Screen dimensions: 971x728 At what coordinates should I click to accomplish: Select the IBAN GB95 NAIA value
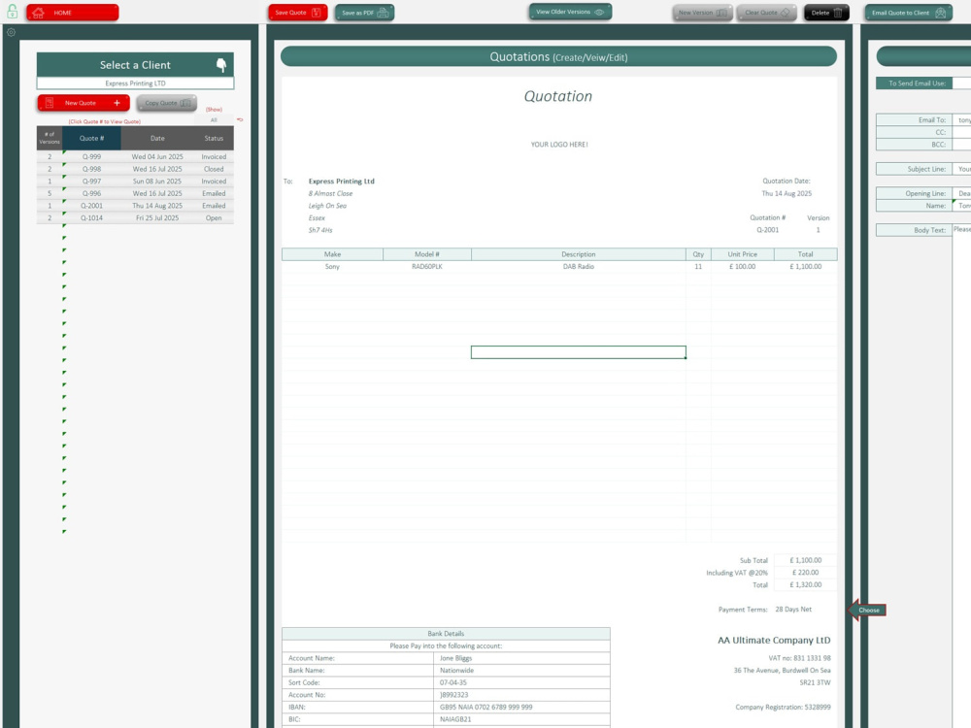[522, 707]
